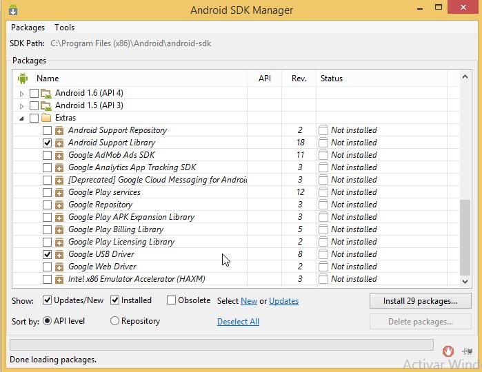Check the Android Support Repository checkbox
This screenshot has height=372, width=482.
point(47,130)
